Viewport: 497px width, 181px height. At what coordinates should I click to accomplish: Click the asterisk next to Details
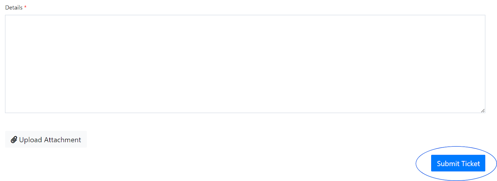(x=25, y=7)
